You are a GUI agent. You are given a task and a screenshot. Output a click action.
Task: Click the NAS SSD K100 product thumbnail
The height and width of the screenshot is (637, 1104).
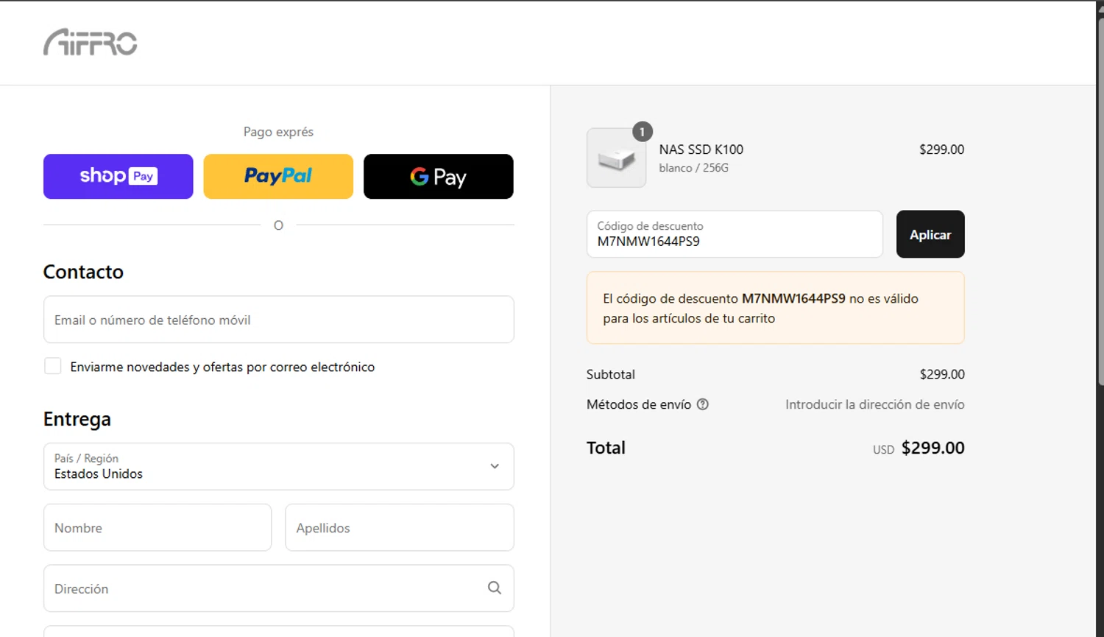click(x=616, y=158)
